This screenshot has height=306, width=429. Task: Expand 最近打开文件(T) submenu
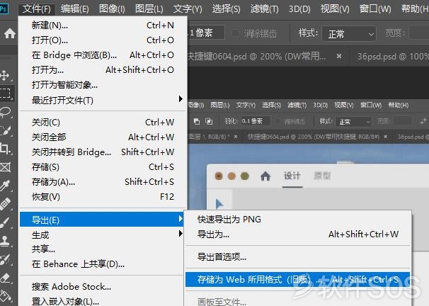tap(103, 100)
